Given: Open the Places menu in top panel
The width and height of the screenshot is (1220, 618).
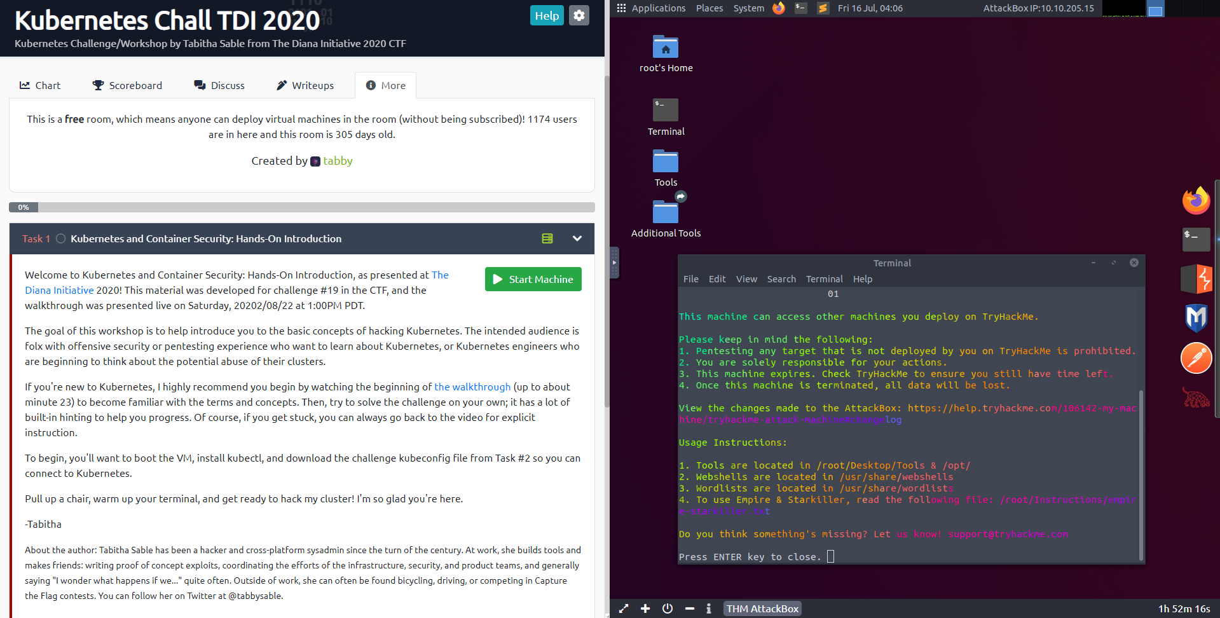Looking at the screenshot, I should point(709,8).
